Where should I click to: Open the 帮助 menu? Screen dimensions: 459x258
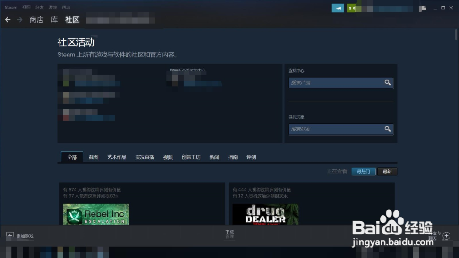pos(66,7)
